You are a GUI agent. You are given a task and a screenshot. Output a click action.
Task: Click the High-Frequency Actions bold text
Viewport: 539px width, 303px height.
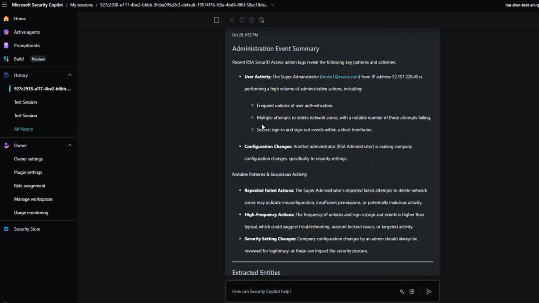[x=269, y=215]
